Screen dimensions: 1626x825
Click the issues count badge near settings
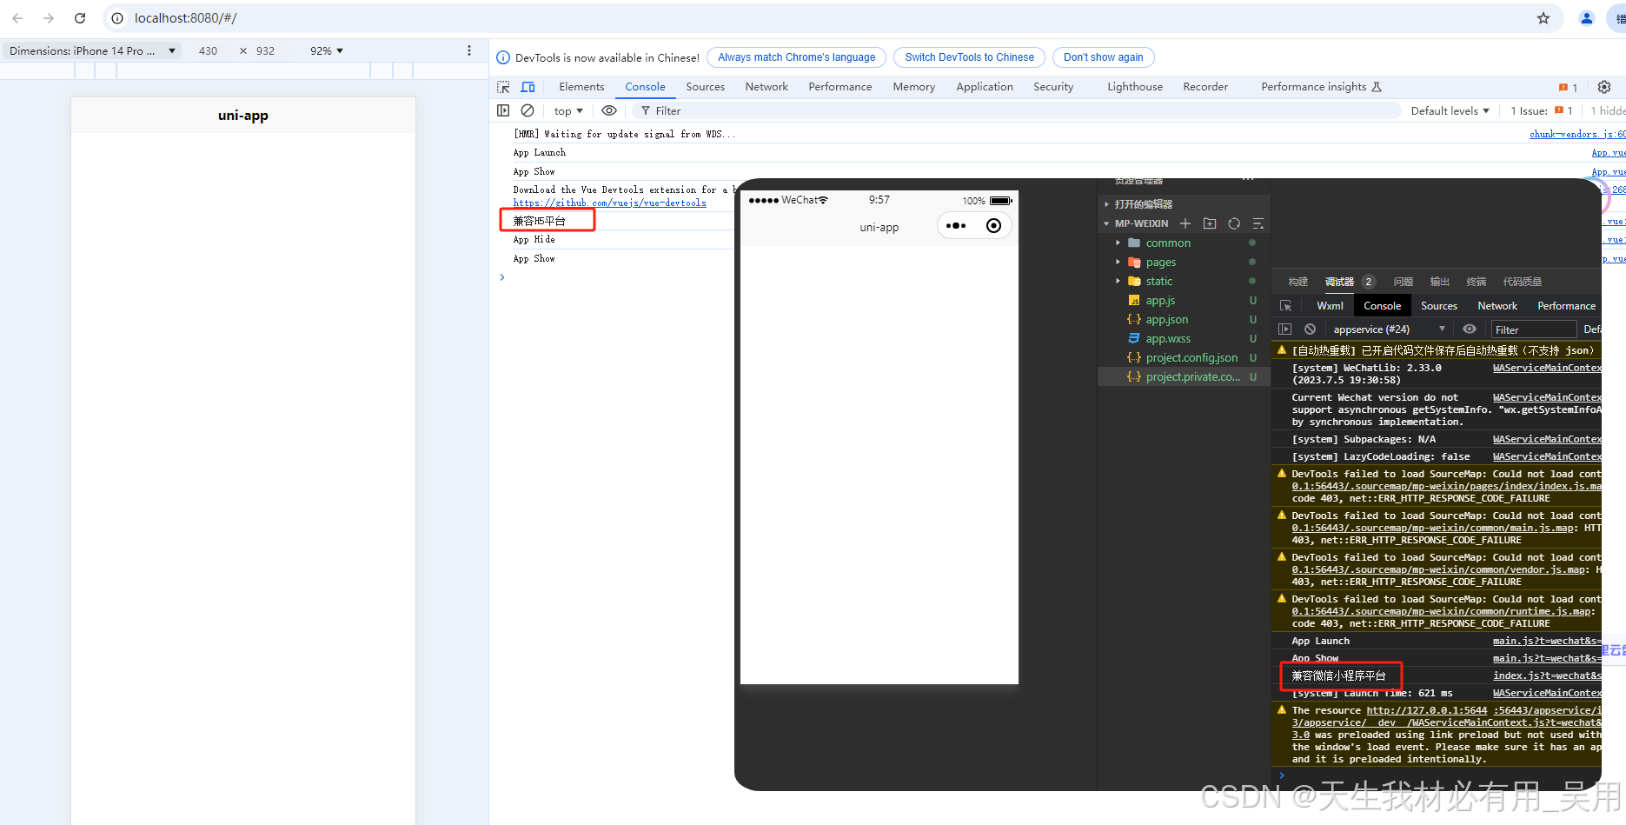tap(1569, 87)
